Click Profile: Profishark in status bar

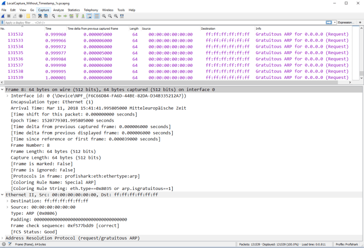[347, 244]
